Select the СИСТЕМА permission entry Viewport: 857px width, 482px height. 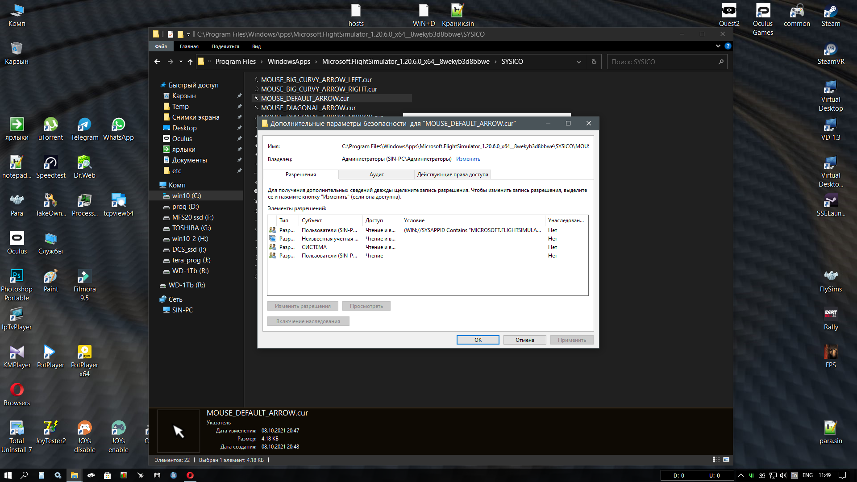(x=314, y=247)
